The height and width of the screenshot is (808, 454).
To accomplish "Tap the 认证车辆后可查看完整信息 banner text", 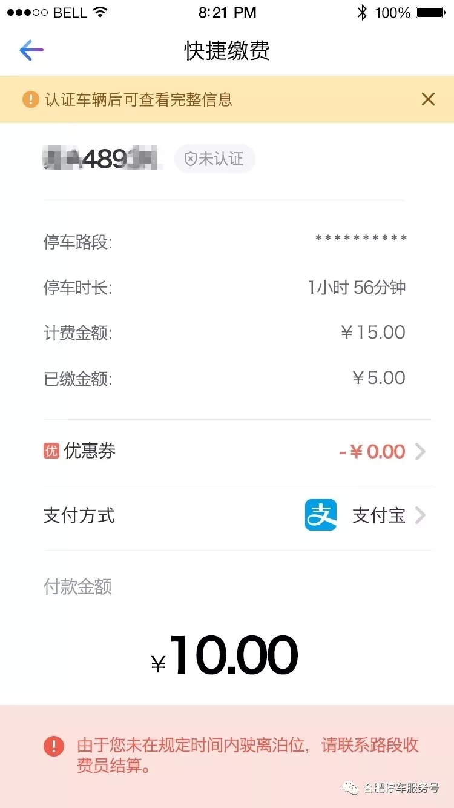I will click(139, 99).
